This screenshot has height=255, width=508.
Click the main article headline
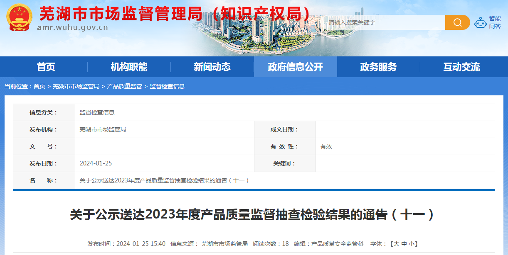click(x=254, y=214)
